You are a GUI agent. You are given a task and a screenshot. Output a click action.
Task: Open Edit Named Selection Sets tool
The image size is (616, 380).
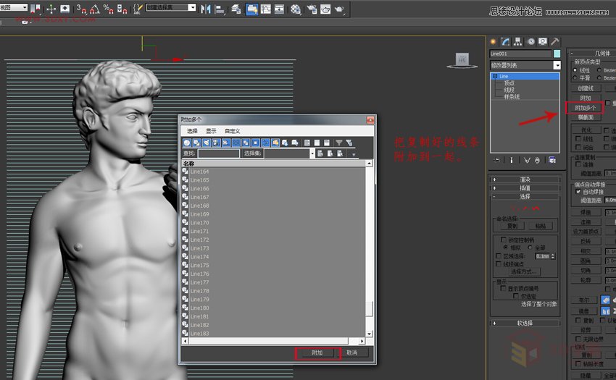[x=138, y=9]
